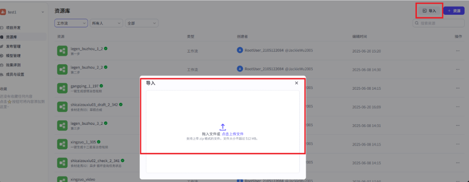Click creator avatar in legen_buzhou_1_2 row
Viewport: 469px width, 182px height.
pyautogui.click(x=240, y=50)
